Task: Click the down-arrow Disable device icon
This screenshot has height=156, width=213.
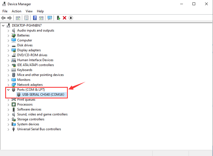Action: 71,18
